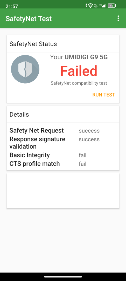Tap the status bar clock showing 21:57
The height and width of the screenshot is (281, 126).
click(x=12, y=6)
